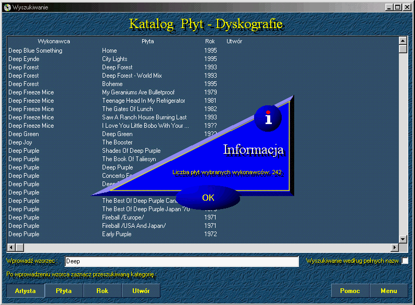Select album I Love You Little Bobo
The width and height of the screenshot is (415, 305).
pos(145,126)
